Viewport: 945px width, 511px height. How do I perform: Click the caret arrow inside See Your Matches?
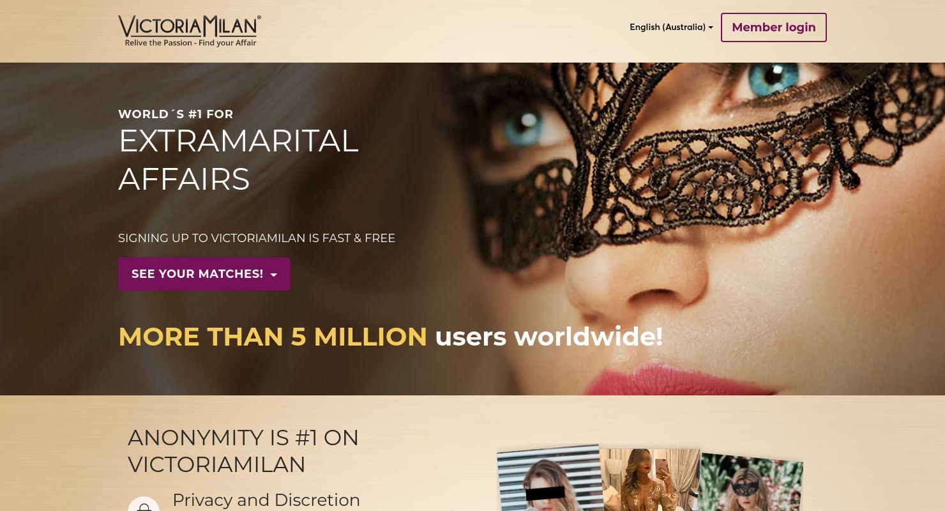[274, 275]
